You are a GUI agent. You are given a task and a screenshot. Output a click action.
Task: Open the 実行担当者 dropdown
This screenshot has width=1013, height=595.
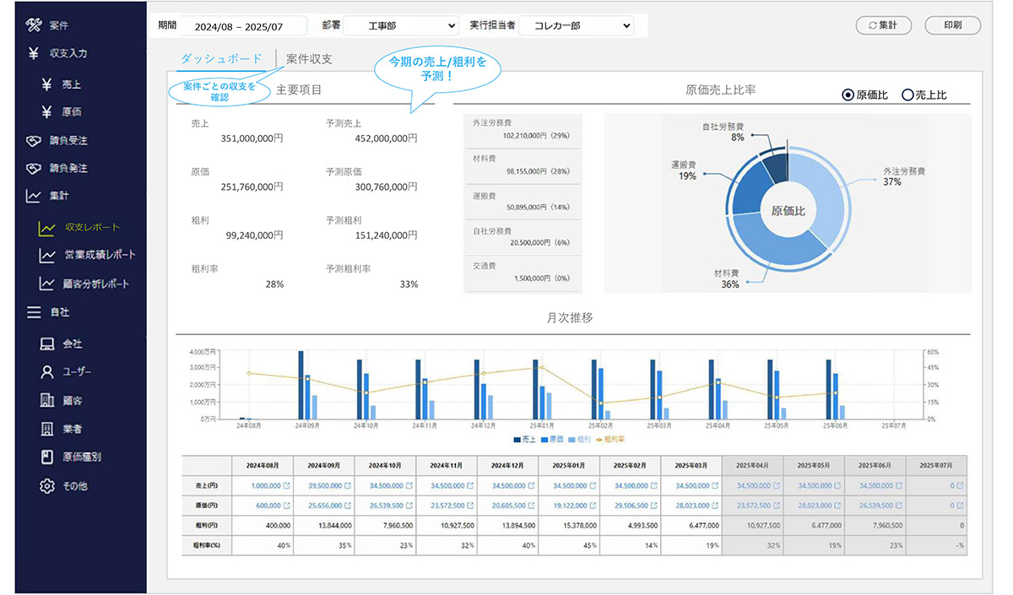[x=576, y=26]
